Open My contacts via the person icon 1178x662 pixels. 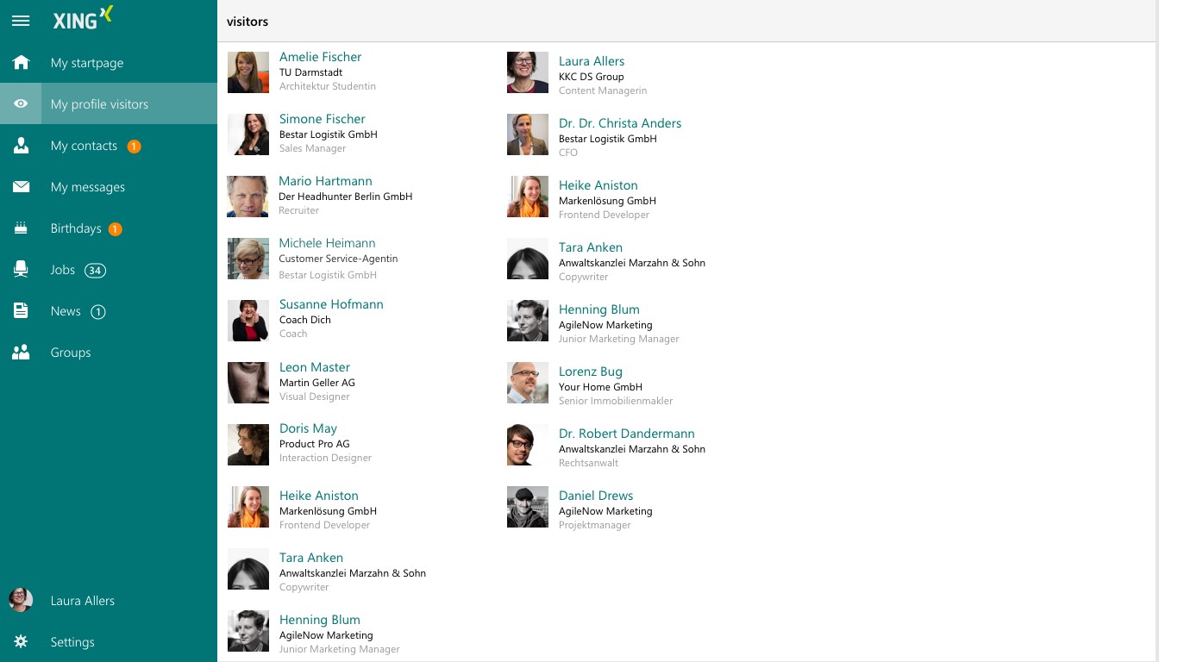coord(20,145)
